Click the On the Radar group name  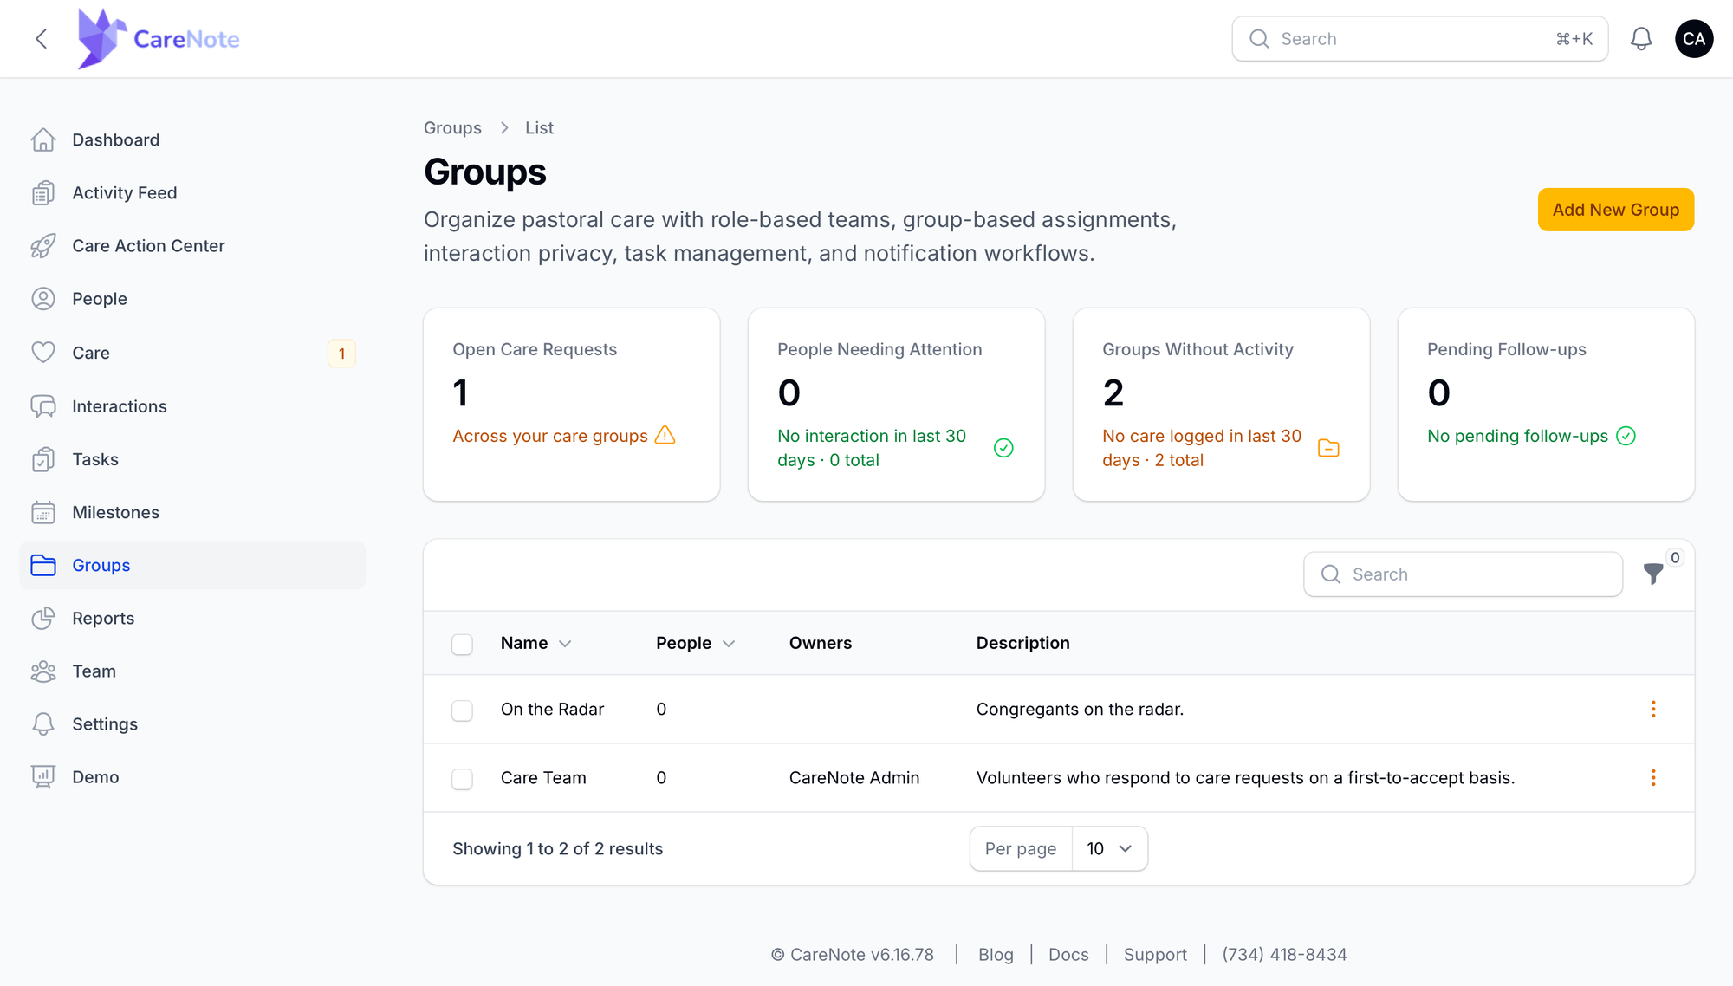[x=552, y=709]
